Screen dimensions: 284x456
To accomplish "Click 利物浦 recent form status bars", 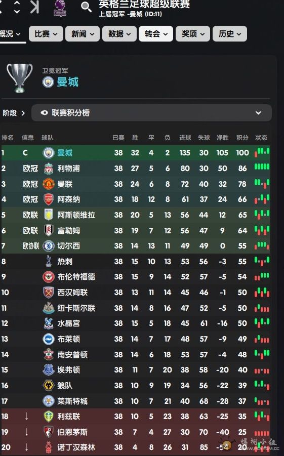I will (x=262, y=167).
